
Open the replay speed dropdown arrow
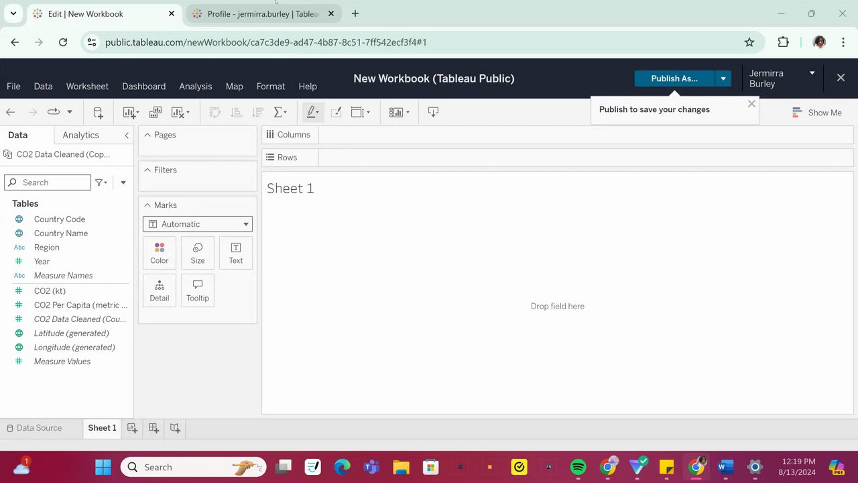tap(69, 112)
